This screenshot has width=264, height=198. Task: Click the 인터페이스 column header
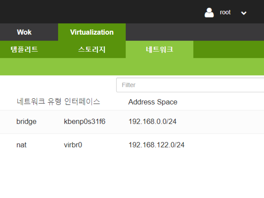tap(82, 102)
